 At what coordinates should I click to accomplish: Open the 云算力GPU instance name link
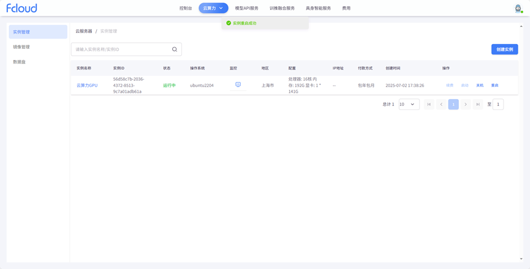click(87, 86)
